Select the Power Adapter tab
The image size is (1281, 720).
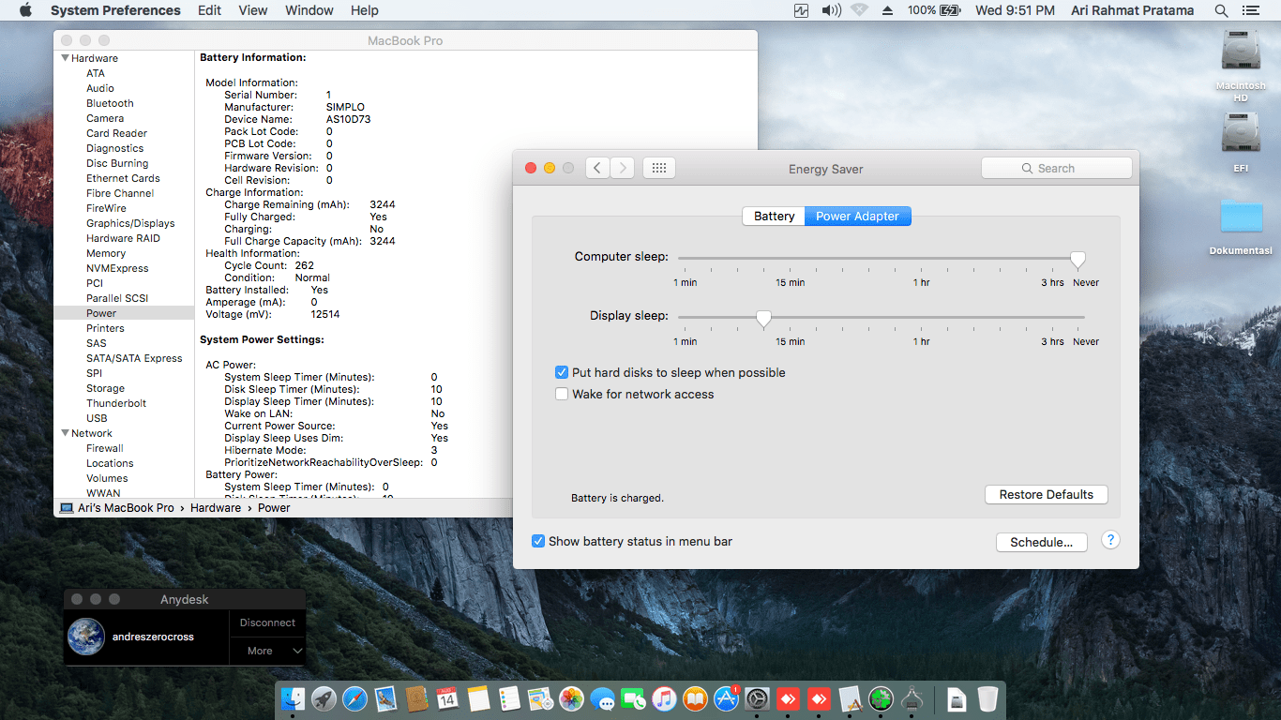[857, 216]
